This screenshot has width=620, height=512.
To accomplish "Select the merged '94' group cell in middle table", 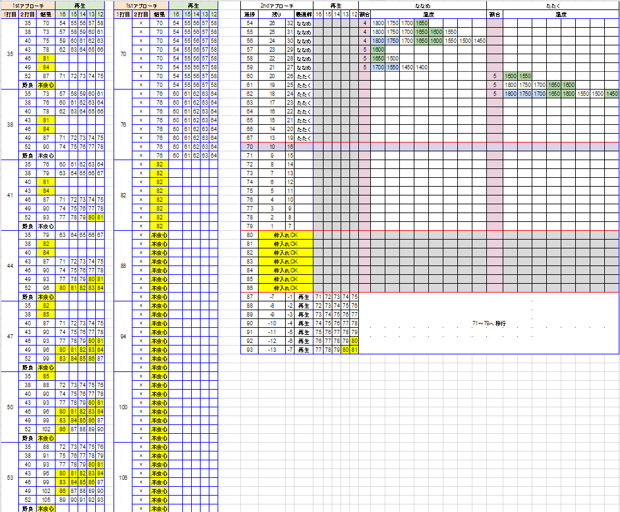I will [123, 337].
